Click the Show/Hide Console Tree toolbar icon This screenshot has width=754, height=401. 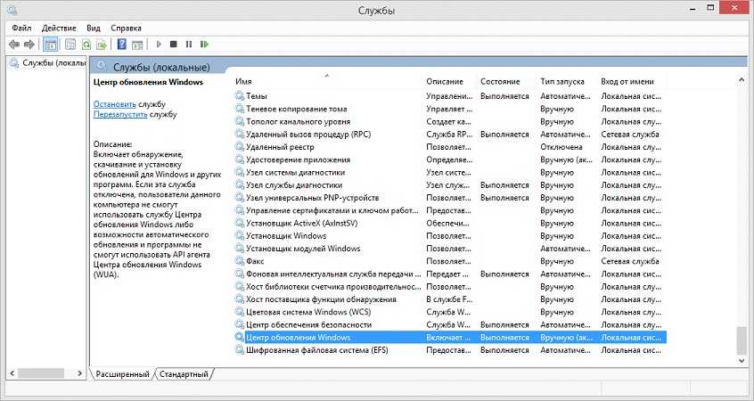[51, 44]
